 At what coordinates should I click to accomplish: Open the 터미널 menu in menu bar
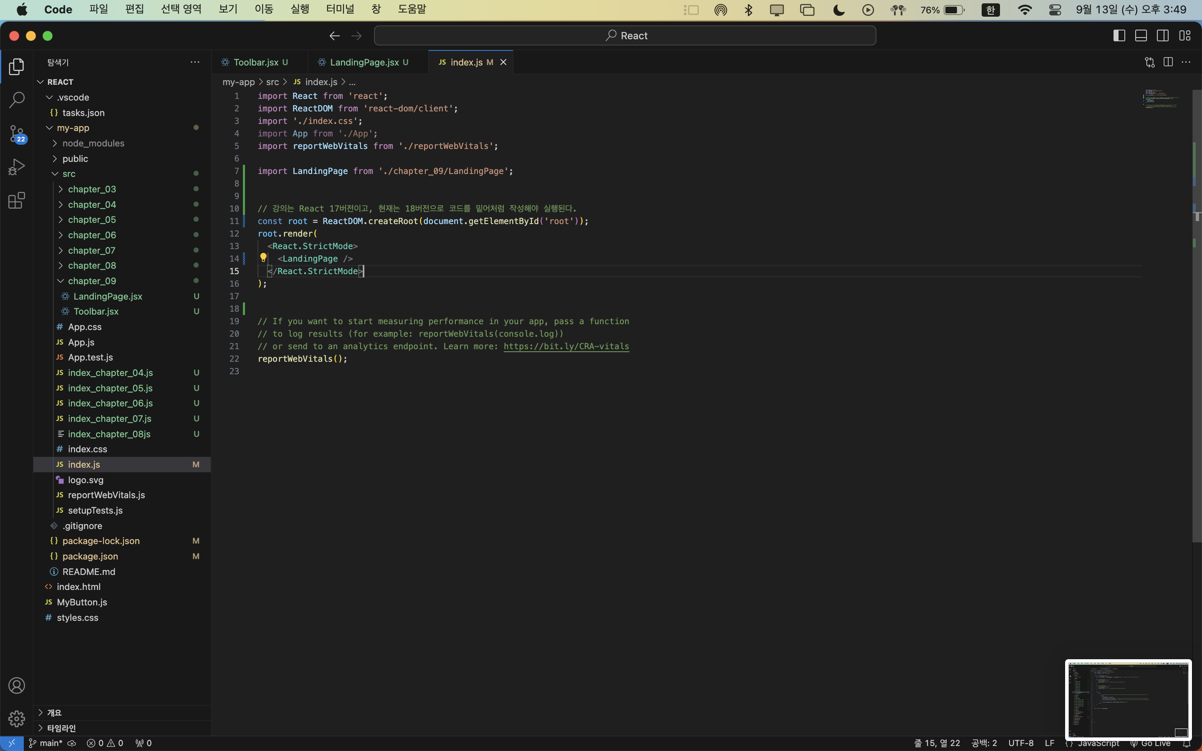coord(340,10)
